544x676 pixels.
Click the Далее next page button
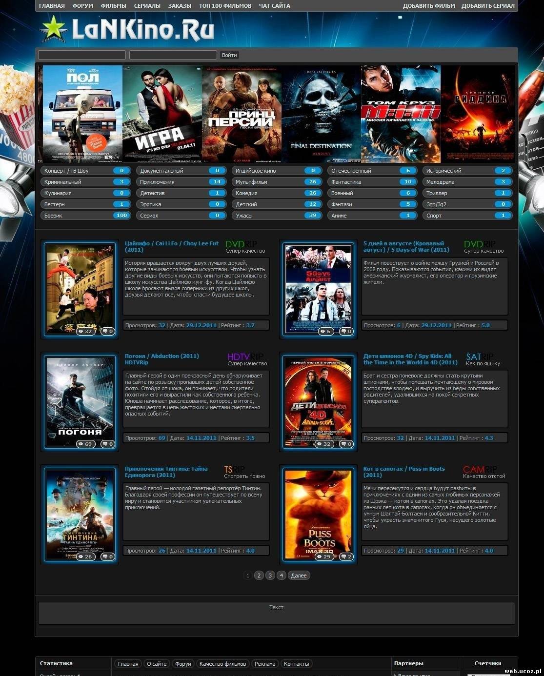[x=299, y=576]
